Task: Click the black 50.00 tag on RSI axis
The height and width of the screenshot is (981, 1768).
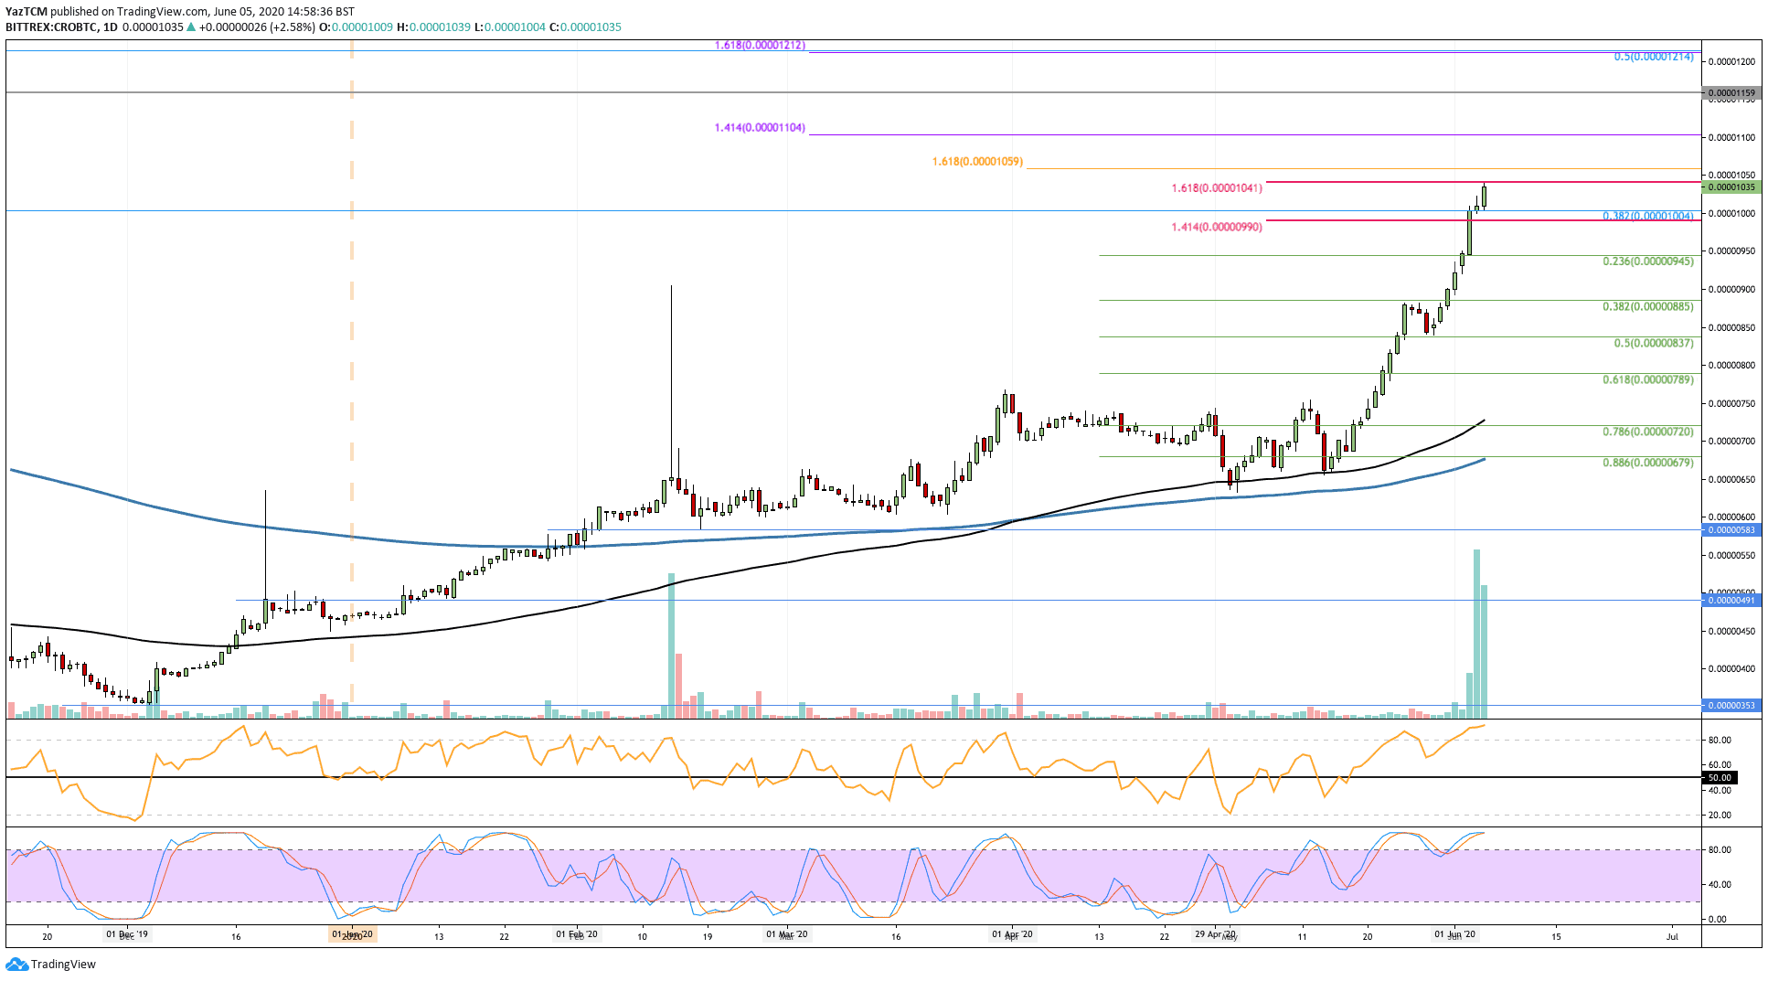Action: click(x=1719, y=778)
